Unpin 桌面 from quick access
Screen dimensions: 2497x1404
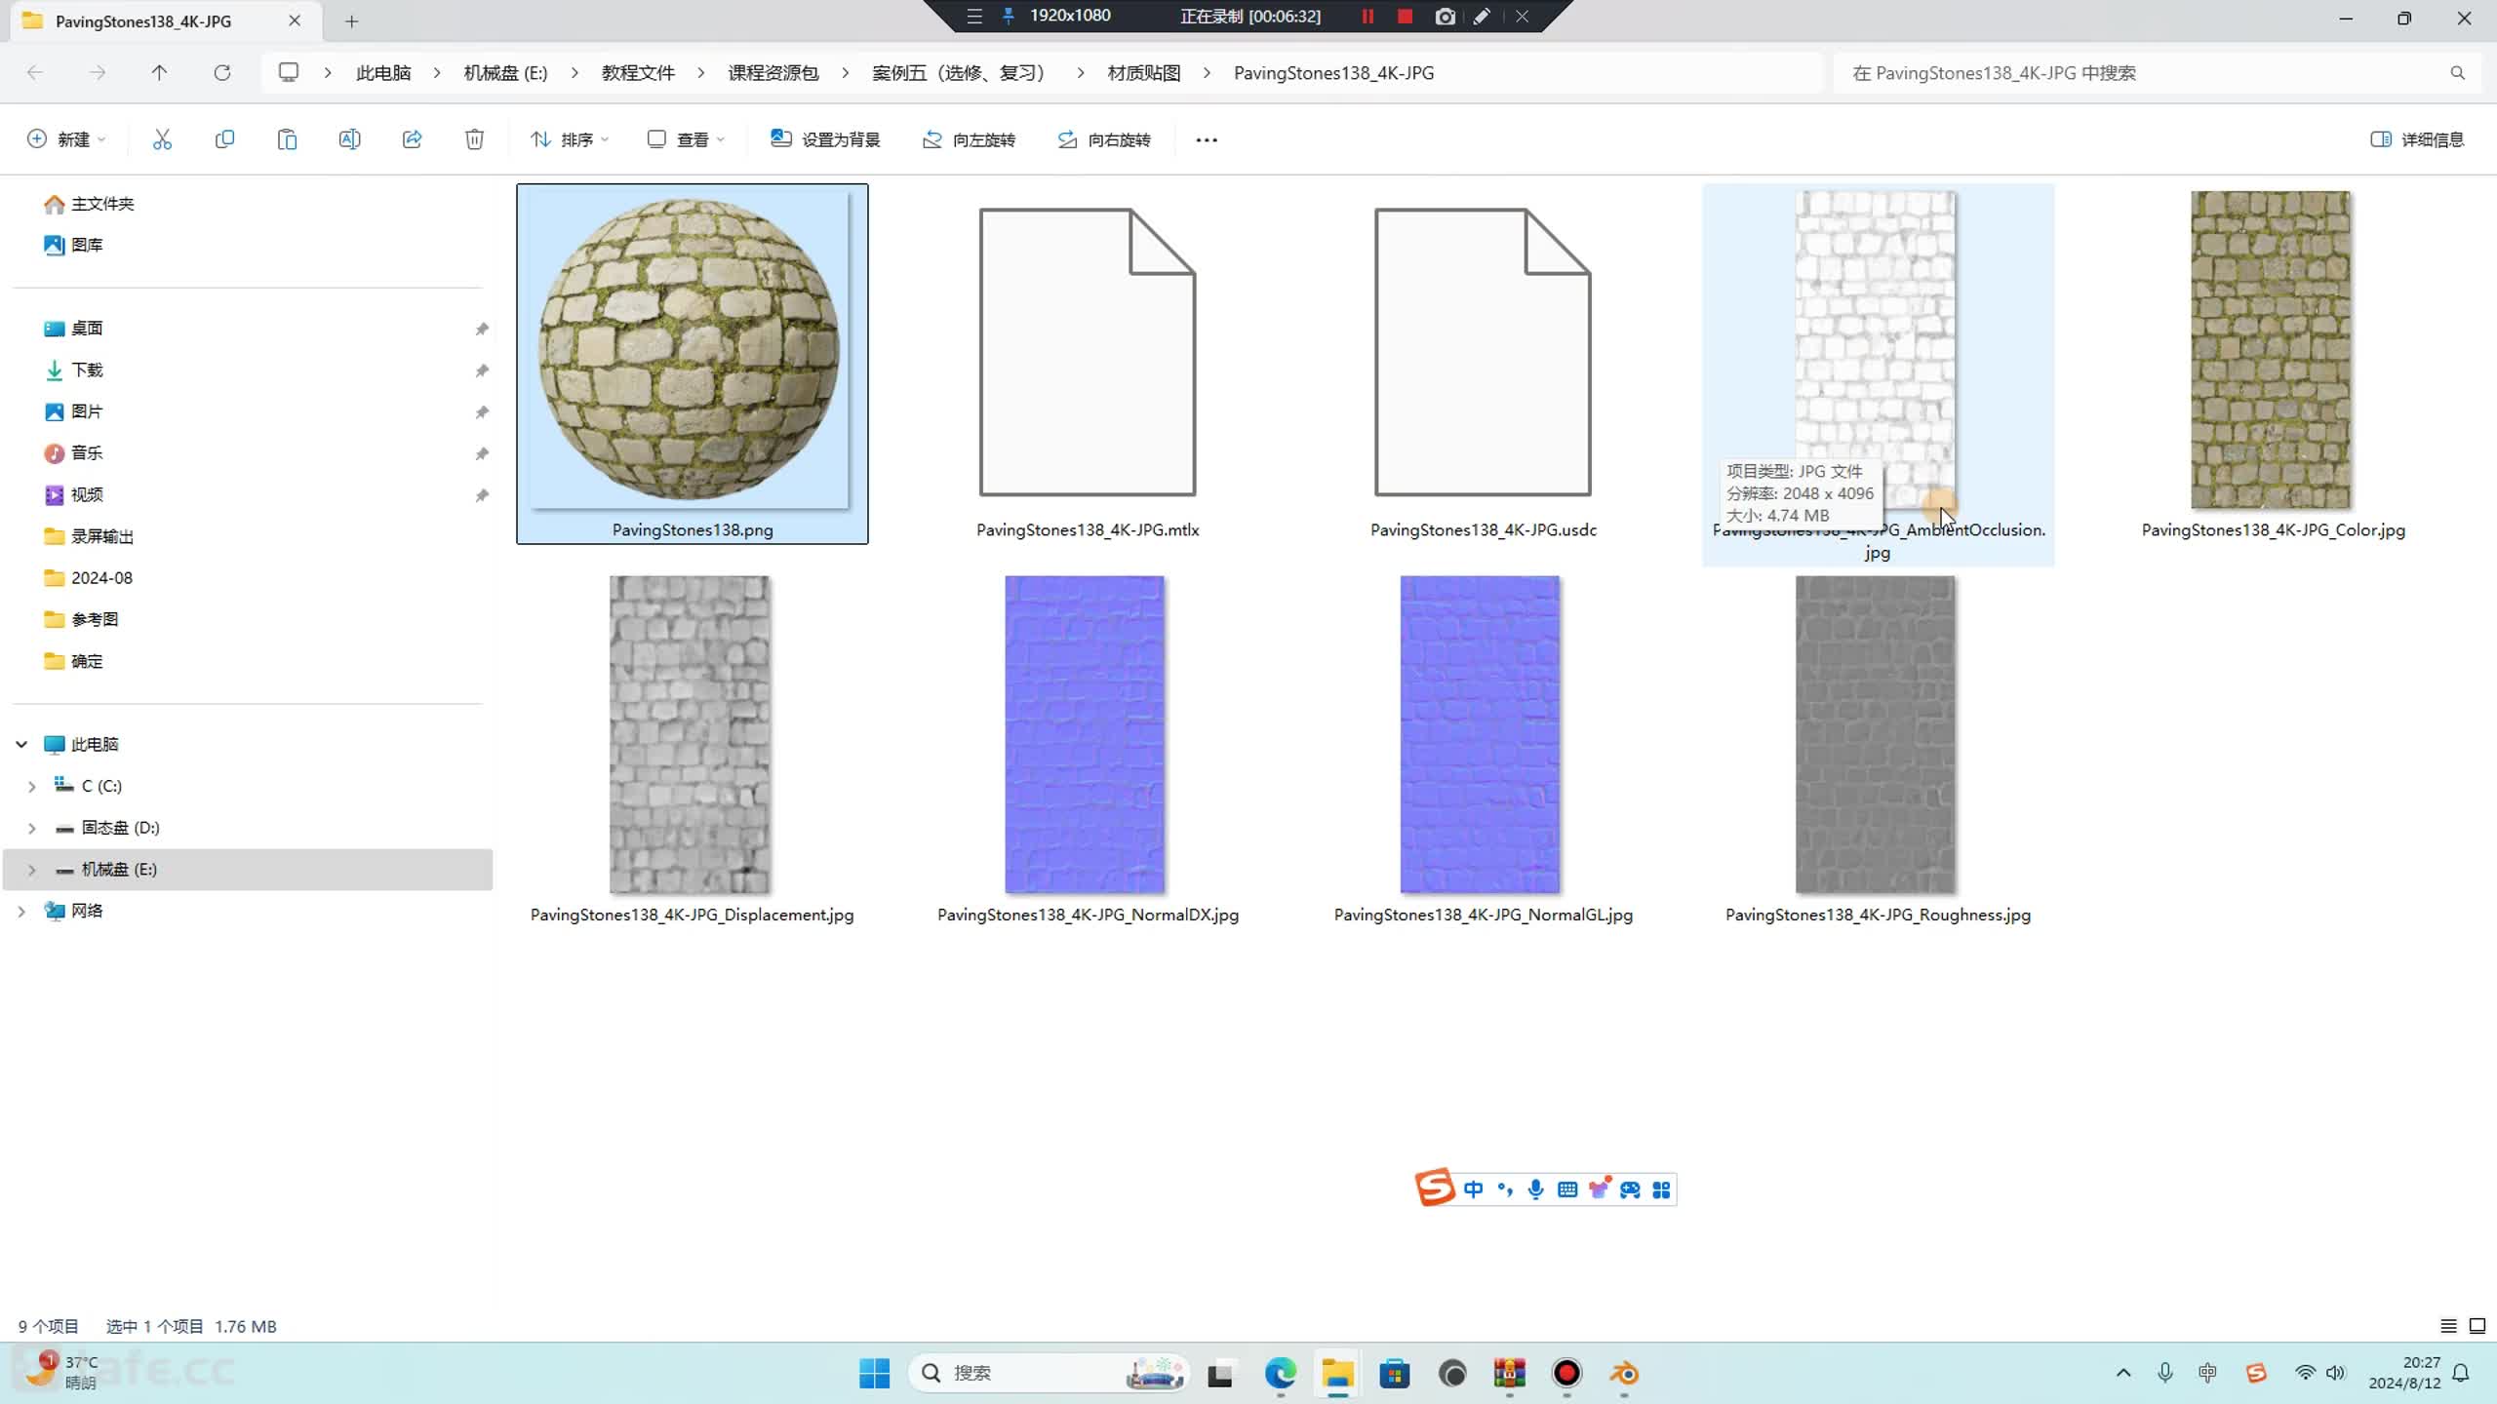pyautogui.click(x=481, y=329)
